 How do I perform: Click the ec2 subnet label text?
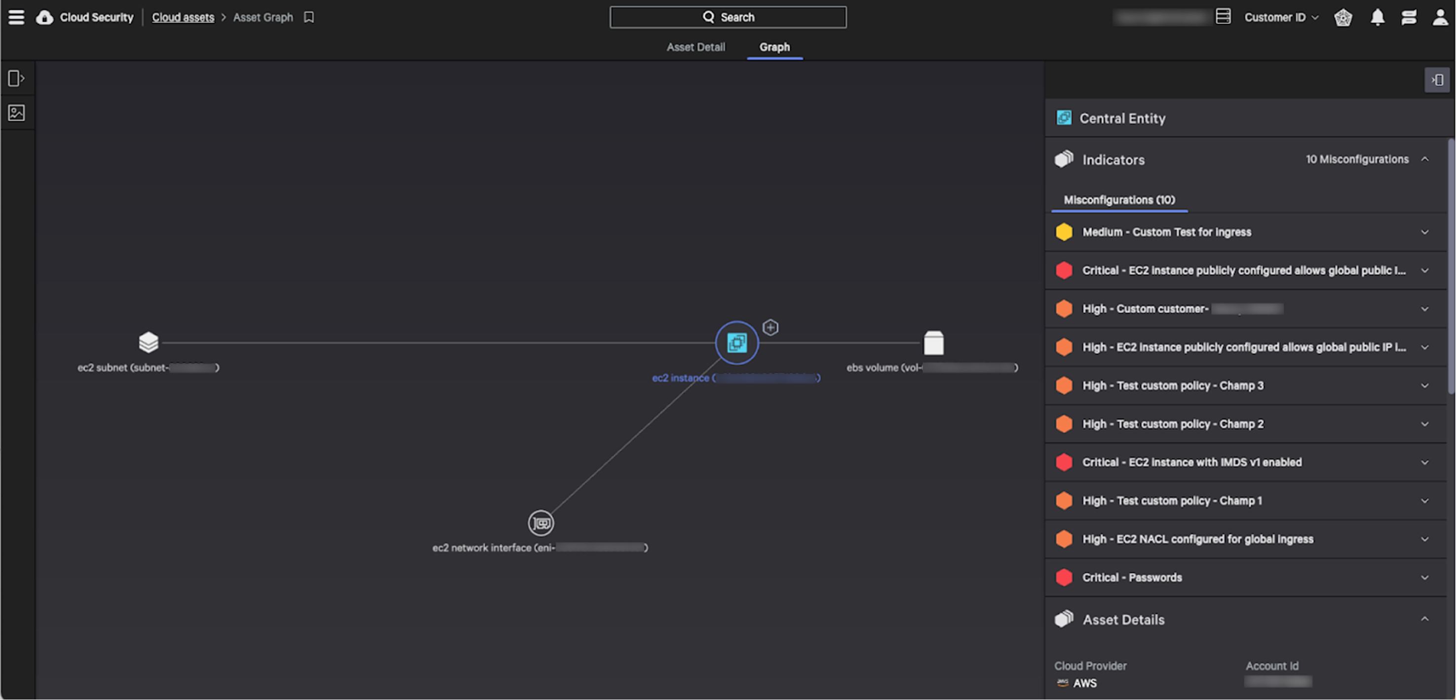pos(148,368)
